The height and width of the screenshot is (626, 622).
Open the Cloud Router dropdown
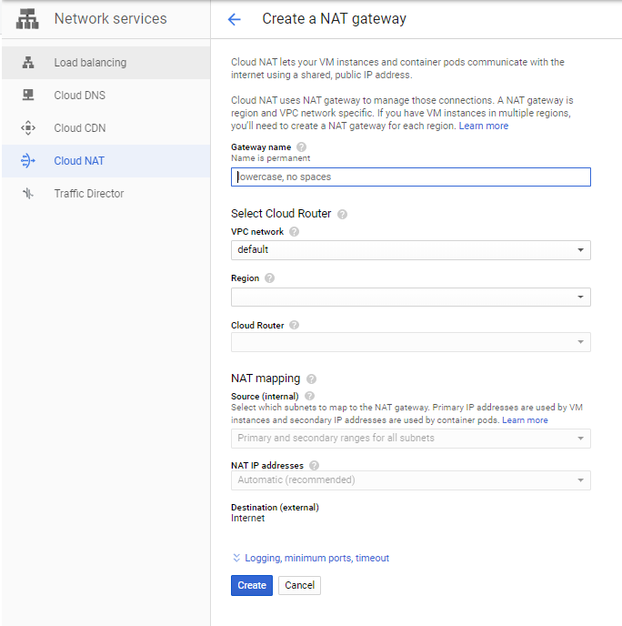411,342
